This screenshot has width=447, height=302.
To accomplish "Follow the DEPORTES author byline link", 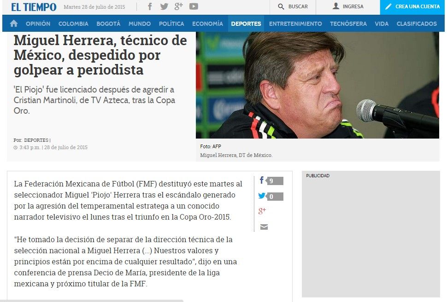I will tap(36, 140).
